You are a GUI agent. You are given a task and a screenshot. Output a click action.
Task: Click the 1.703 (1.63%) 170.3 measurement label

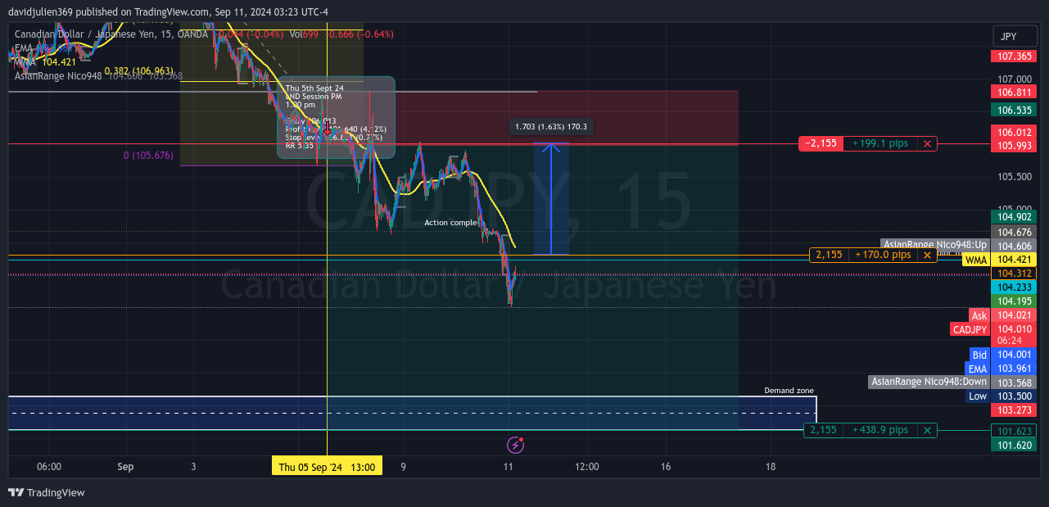(x=551, y=127)
